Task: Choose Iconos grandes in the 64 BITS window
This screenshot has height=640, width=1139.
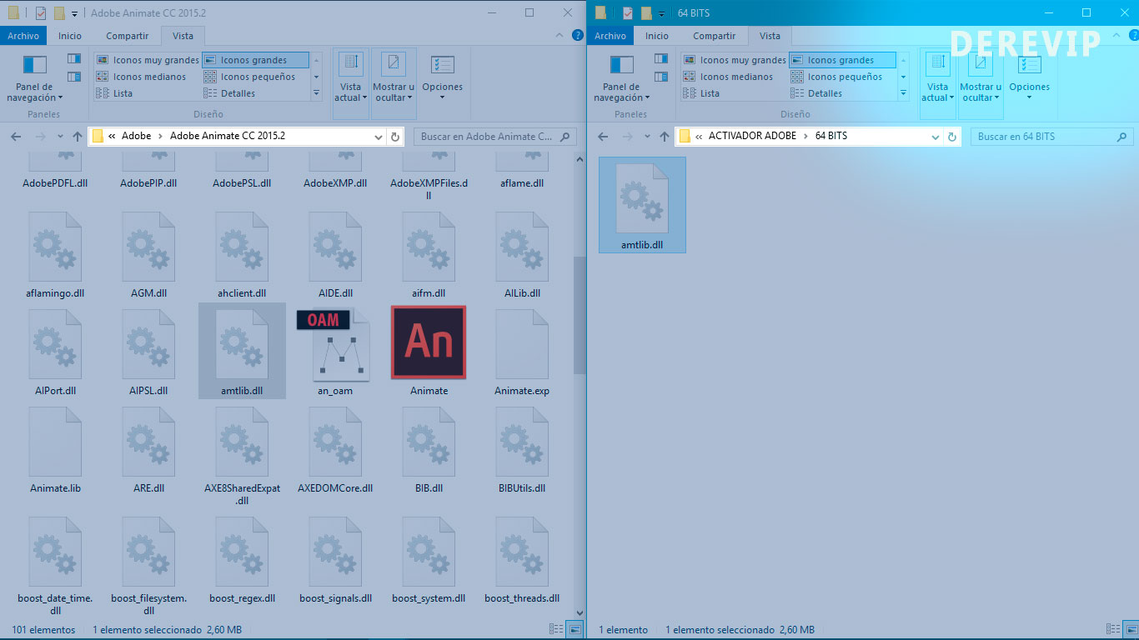Action: click(842, 60)
